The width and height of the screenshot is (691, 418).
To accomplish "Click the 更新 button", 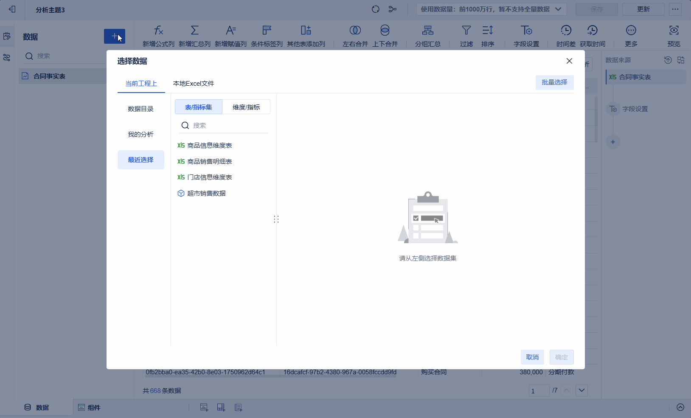I will 643,9.
